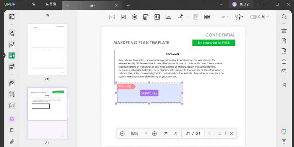Close the 표* tab
Viewport: 294px width, 147px height.
(116, 5)
